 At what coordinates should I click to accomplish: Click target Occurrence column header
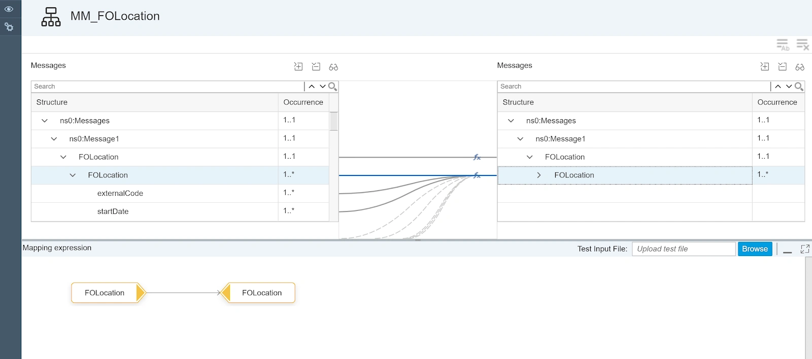778,102
